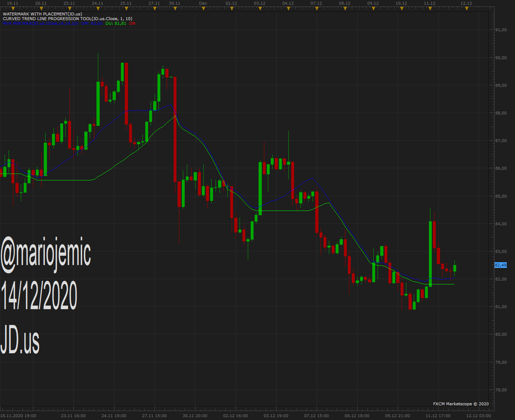Click the current price tag 82,49

(x=501, y=265)
